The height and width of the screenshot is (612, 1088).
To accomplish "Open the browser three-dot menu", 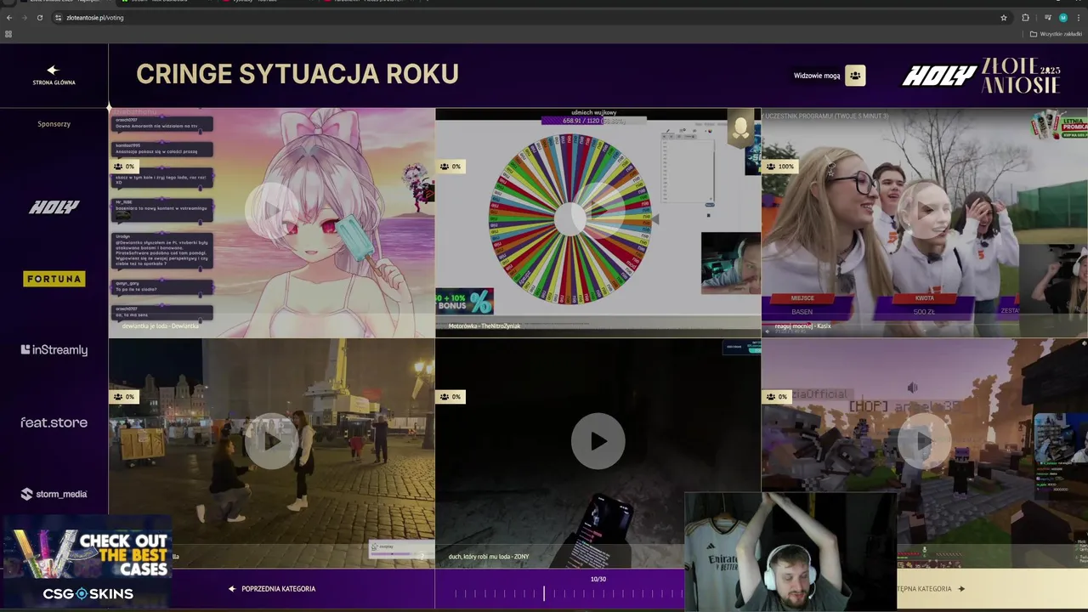I will pyautogui.click(x=1079, y=17).
